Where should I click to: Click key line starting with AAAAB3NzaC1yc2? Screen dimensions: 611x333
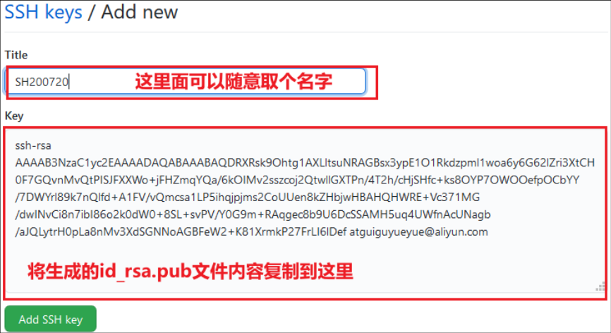[x=305, y=163]
